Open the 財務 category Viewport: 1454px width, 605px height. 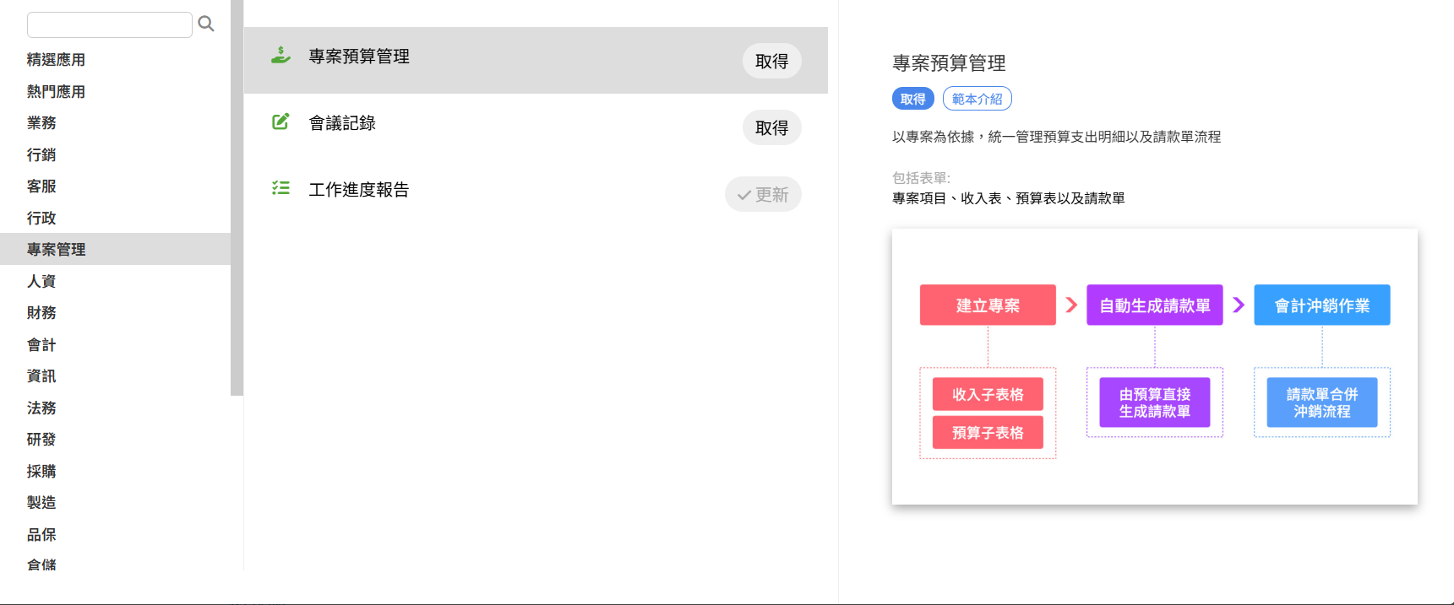[x=41, y=313]
